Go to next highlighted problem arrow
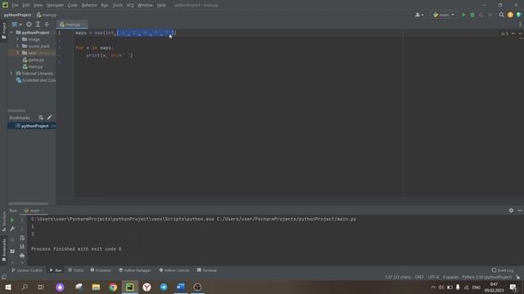 click(x=520, y=33)
